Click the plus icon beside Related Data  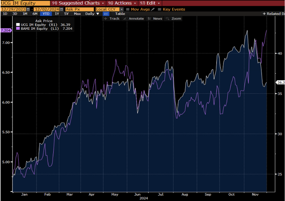point(264,14)
